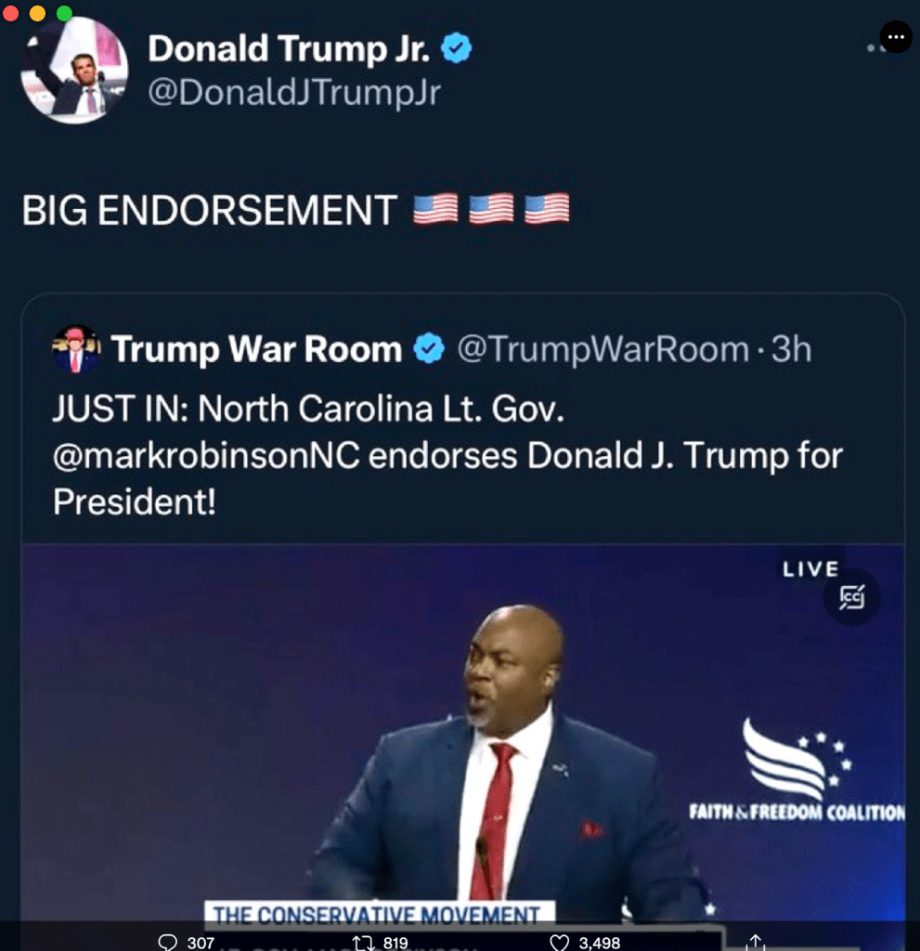The height and width of the screenshot is (951, 920).
Task: Click Donald Trump Jr. profile picture
Action: [x=74, y=71]
